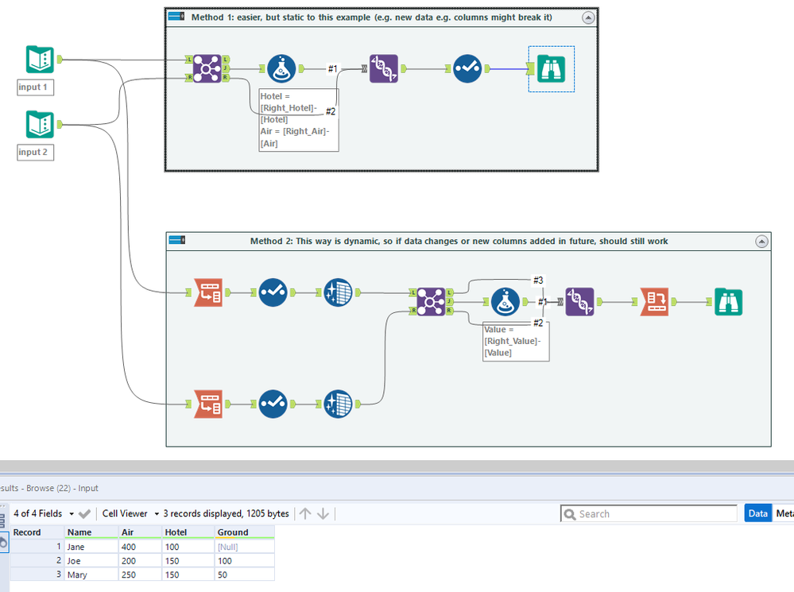Screen dimensions: 794x592
Task: Click the Method 1 container title text
Action: (372, 17)
